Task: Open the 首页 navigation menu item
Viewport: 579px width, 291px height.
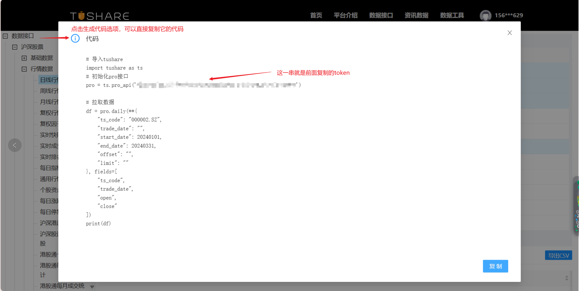Action: coord(316,15)
